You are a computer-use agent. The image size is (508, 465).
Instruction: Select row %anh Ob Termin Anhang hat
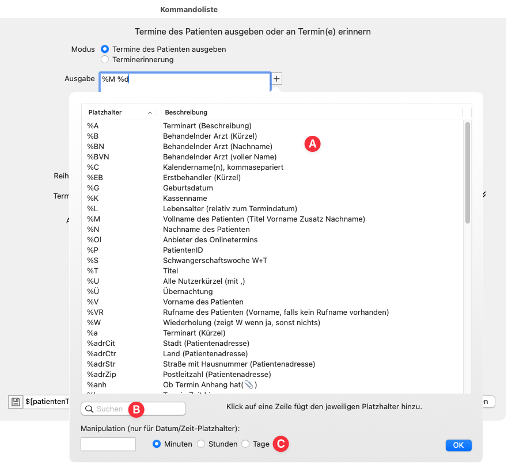pos(273,384)
